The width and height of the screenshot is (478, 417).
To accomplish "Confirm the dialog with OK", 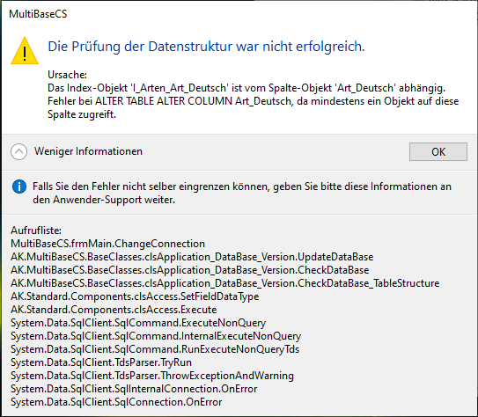I will (438, 151).
